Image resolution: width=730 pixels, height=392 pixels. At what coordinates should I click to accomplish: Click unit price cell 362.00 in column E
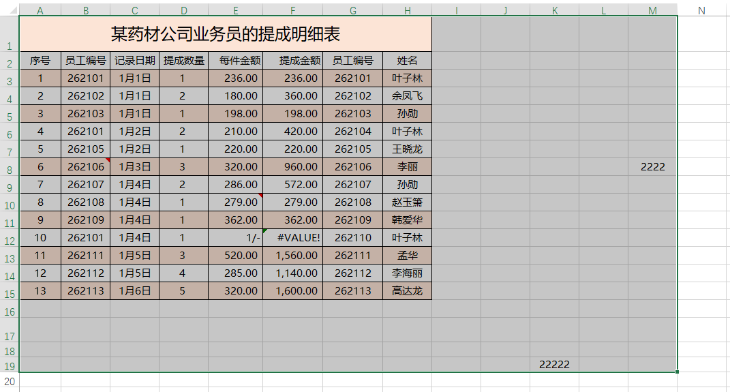[236, 220]
